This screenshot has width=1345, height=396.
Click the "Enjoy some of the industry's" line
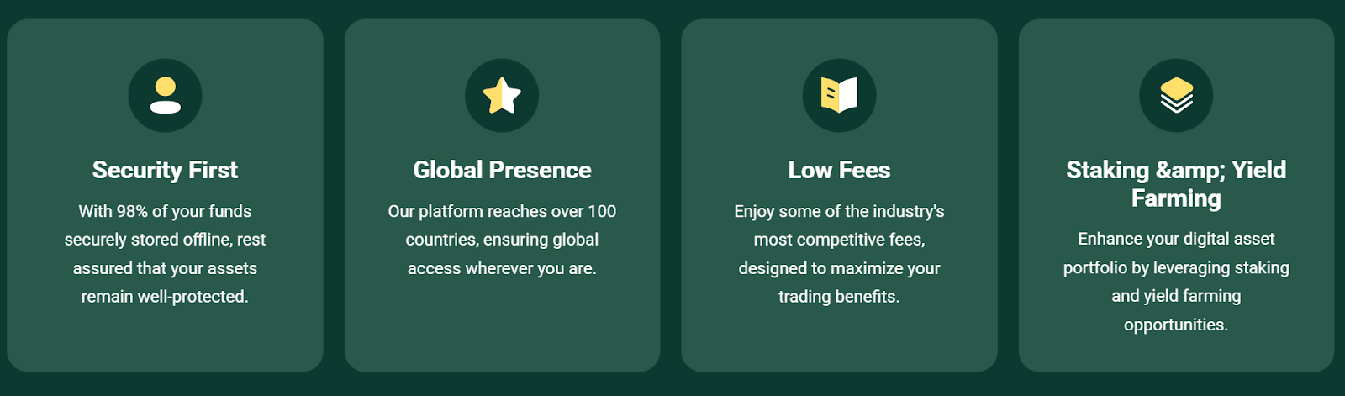(839, 211)
